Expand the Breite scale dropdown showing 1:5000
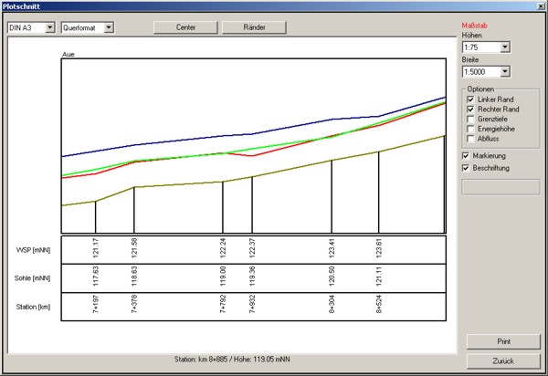Image resolution: width=548 pixels, height=376 pixels. (504, 71)
